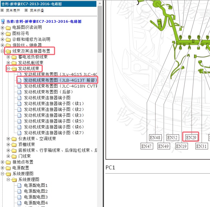Screen dimensions: 210x207
Task: Click the 诊断和维修方法说明 folder icon
Action: 8,40
